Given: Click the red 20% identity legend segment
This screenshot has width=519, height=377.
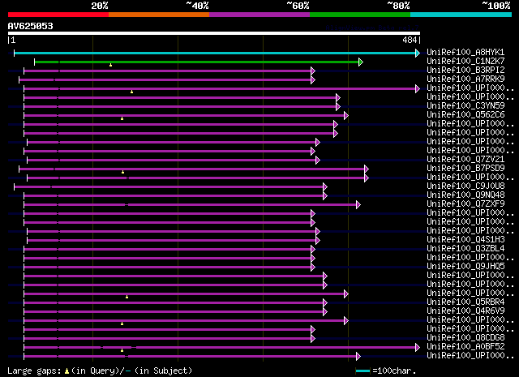Looking at the screenshot, I should pyautogui.click(x=58, y=15).
